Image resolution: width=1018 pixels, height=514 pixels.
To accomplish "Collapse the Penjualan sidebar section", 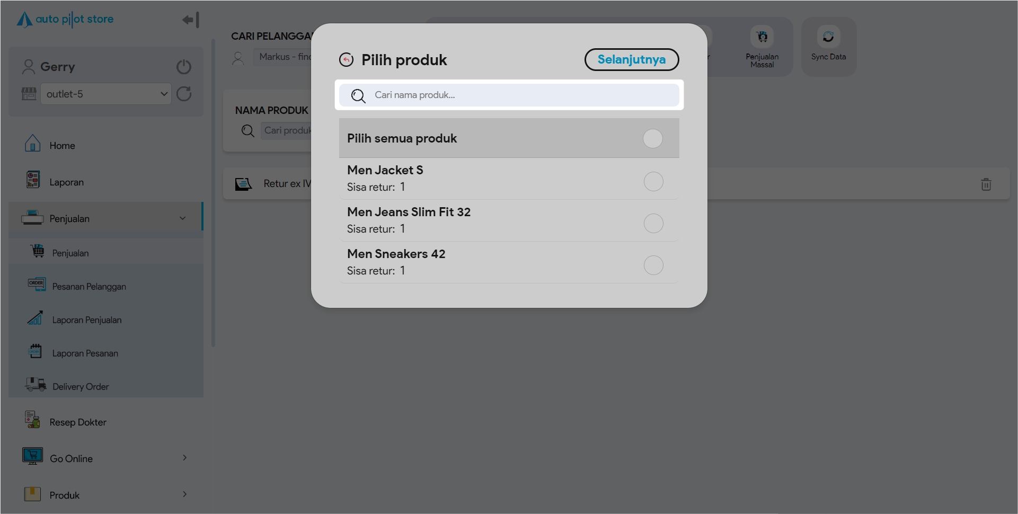I will click(x=182, y=218).
